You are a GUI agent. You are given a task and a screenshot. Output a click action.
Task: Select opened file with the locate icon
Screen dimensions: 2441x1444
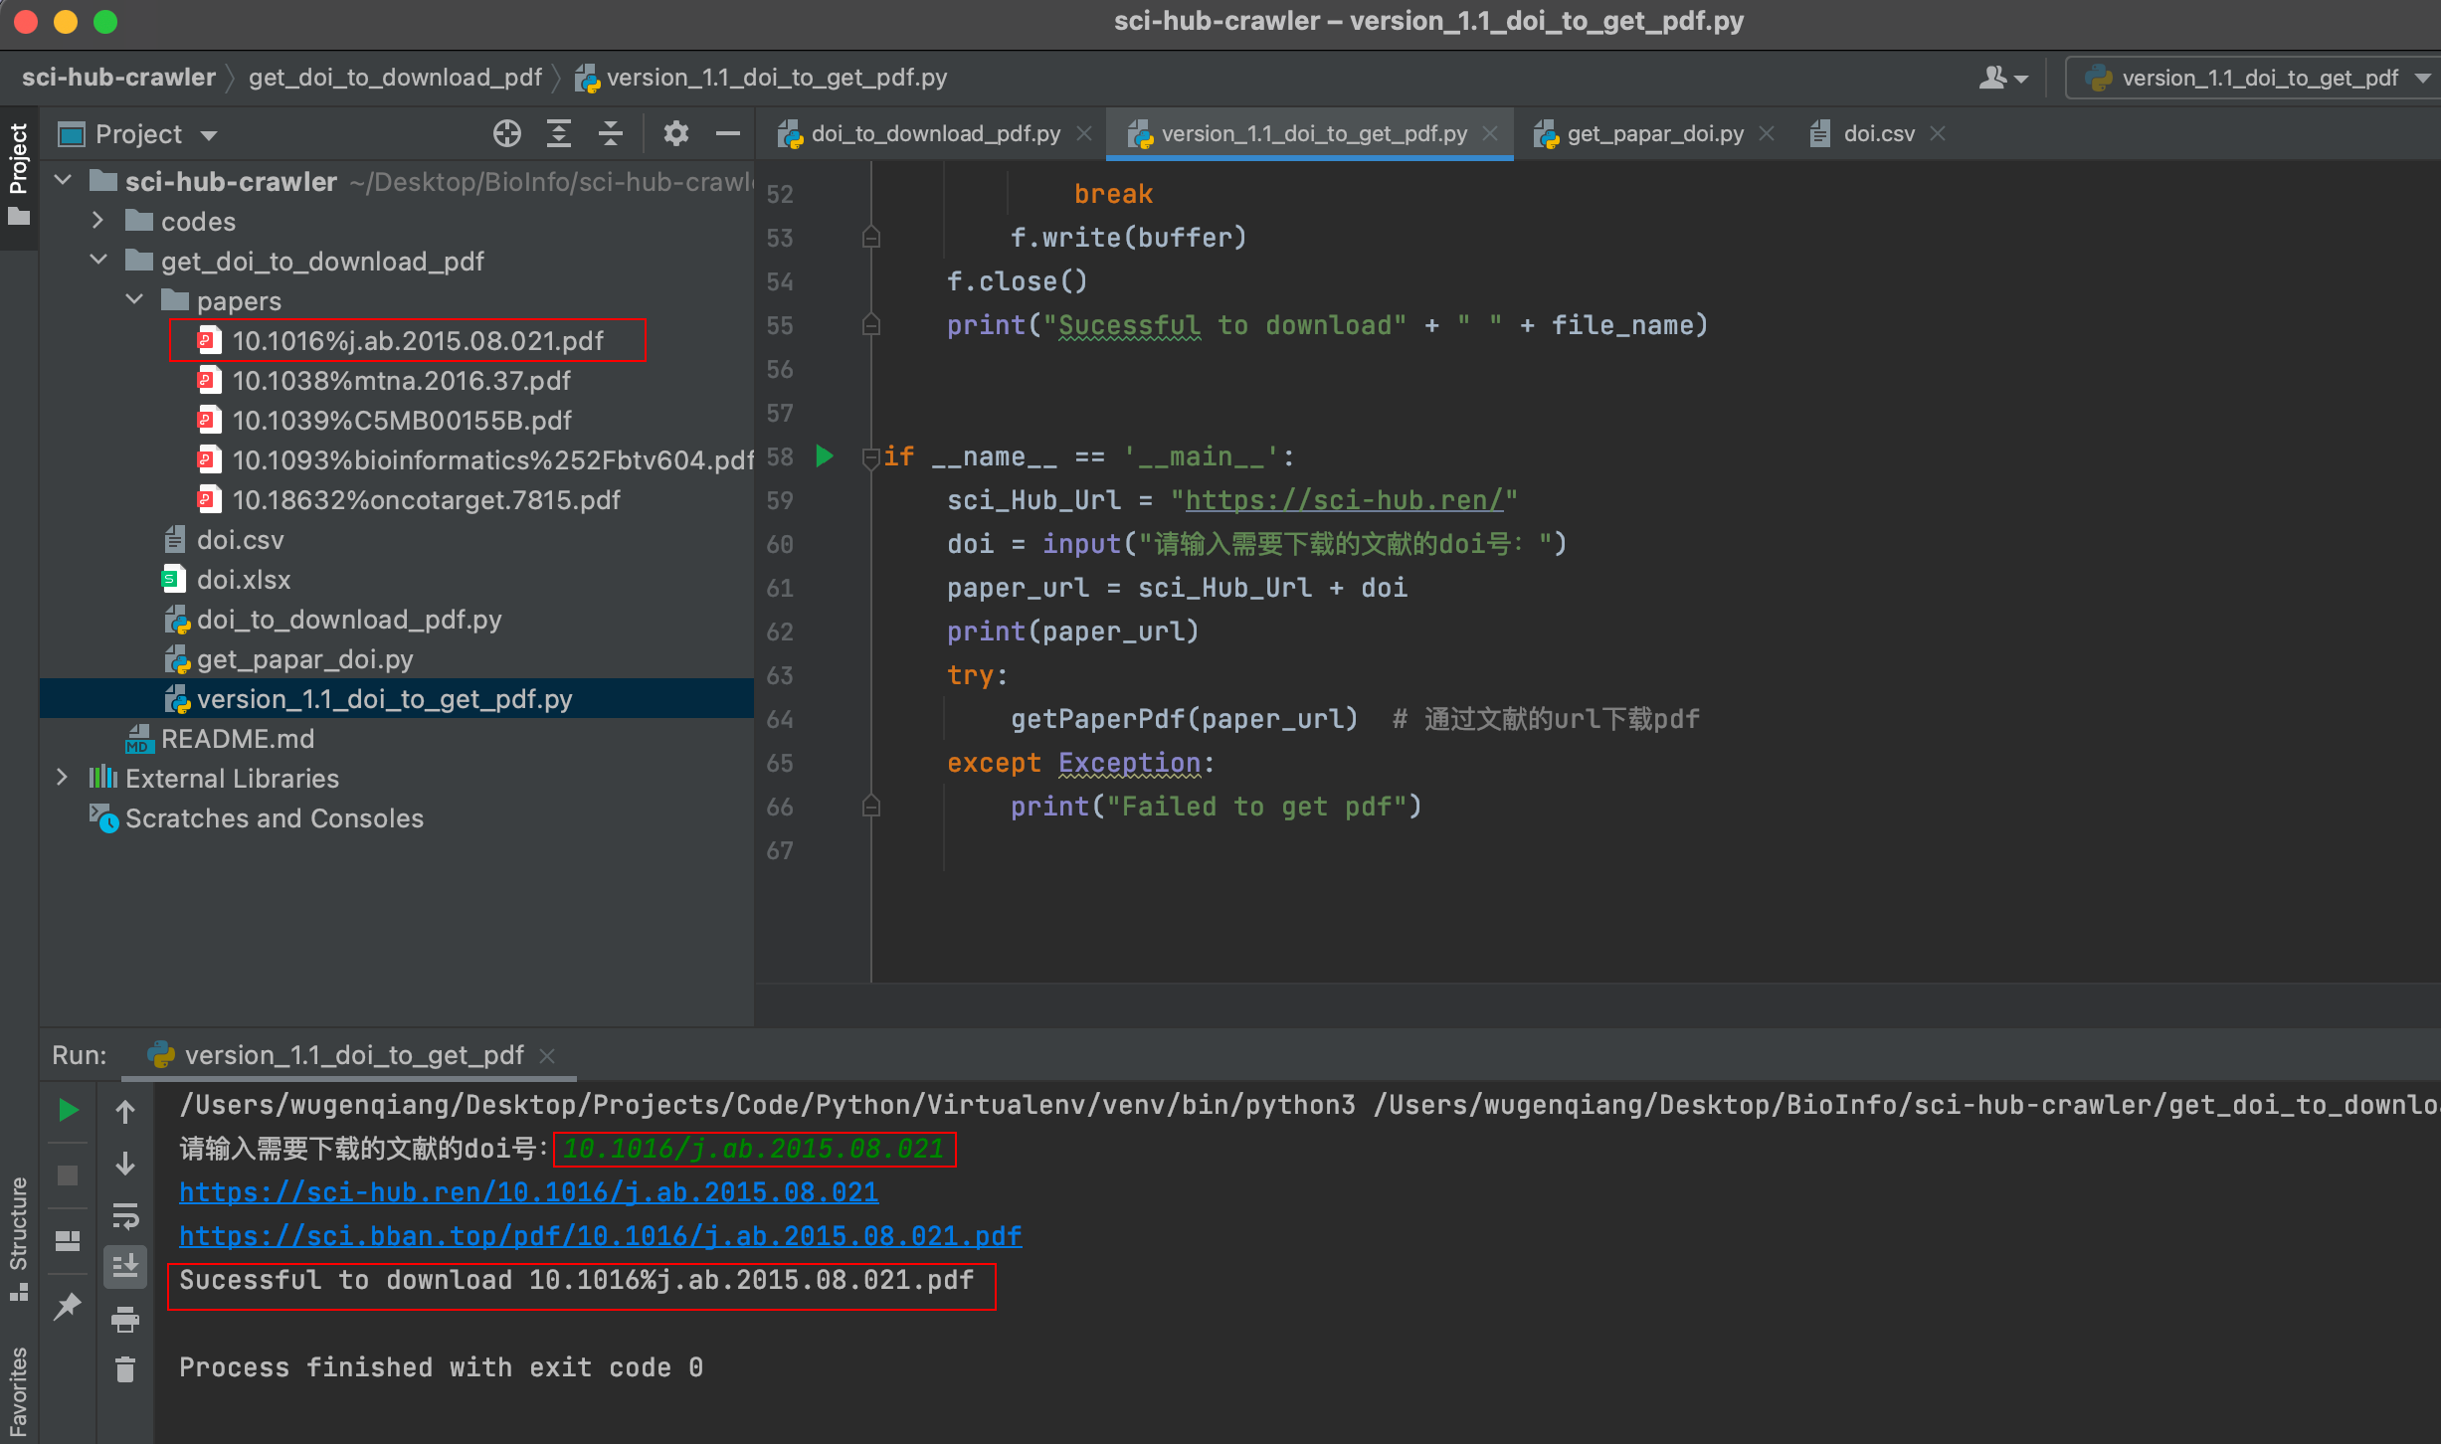point(507,133)
